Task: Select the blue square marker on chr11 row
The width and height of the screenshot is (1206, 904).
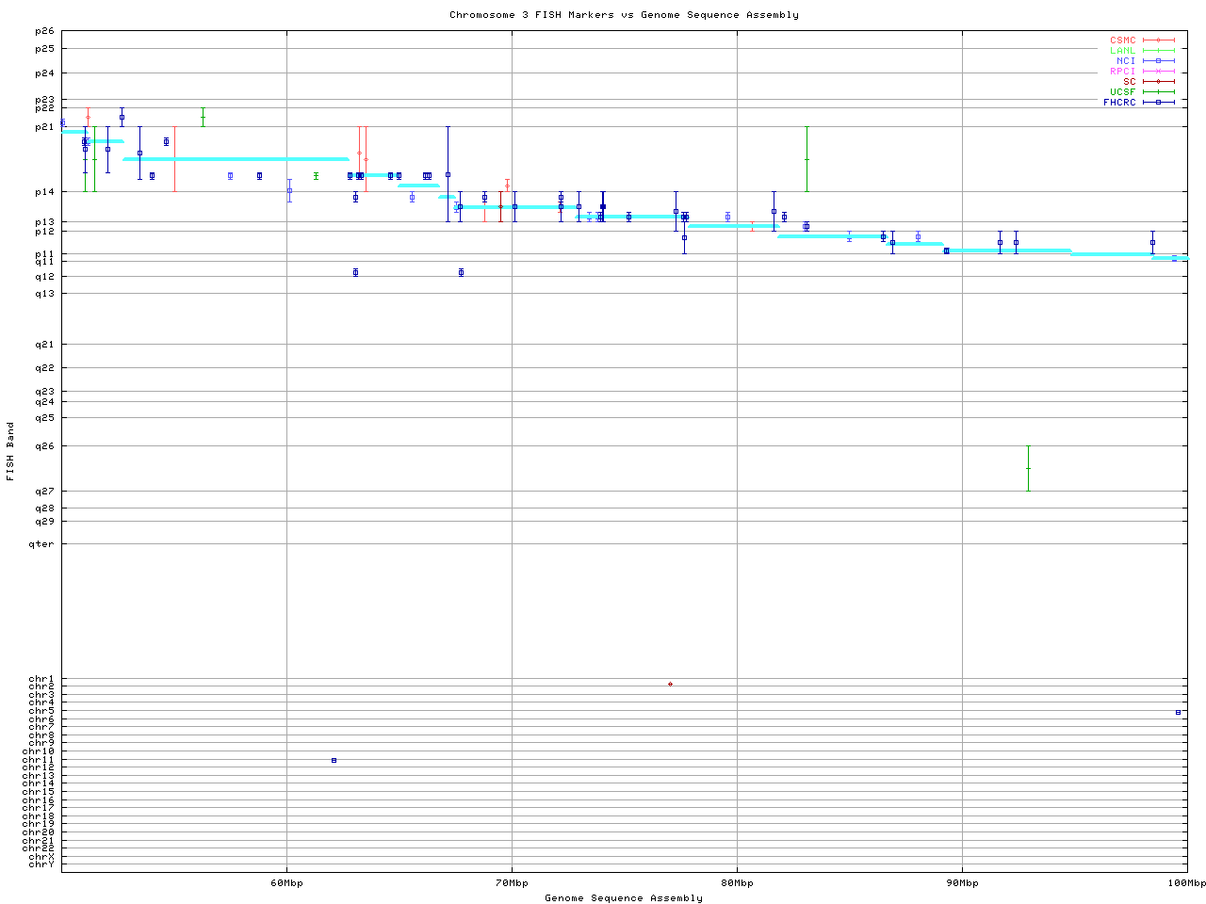Action: (334, 760)
